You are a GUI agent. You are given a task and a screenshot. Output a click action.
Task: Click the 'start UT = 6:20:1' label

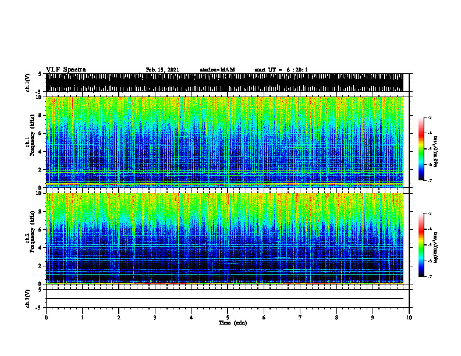tap(281, 70)
